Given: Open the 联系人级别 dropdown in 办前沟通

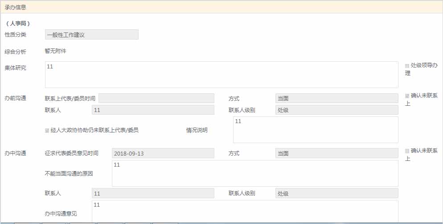Looking at the screenshot, I should (336, 110).
